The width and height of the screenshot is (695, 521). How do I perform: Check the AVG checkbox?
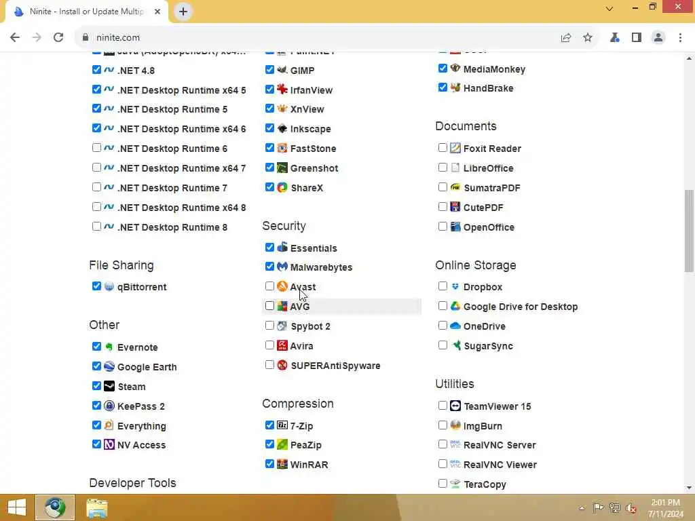(x=269, y=306)
